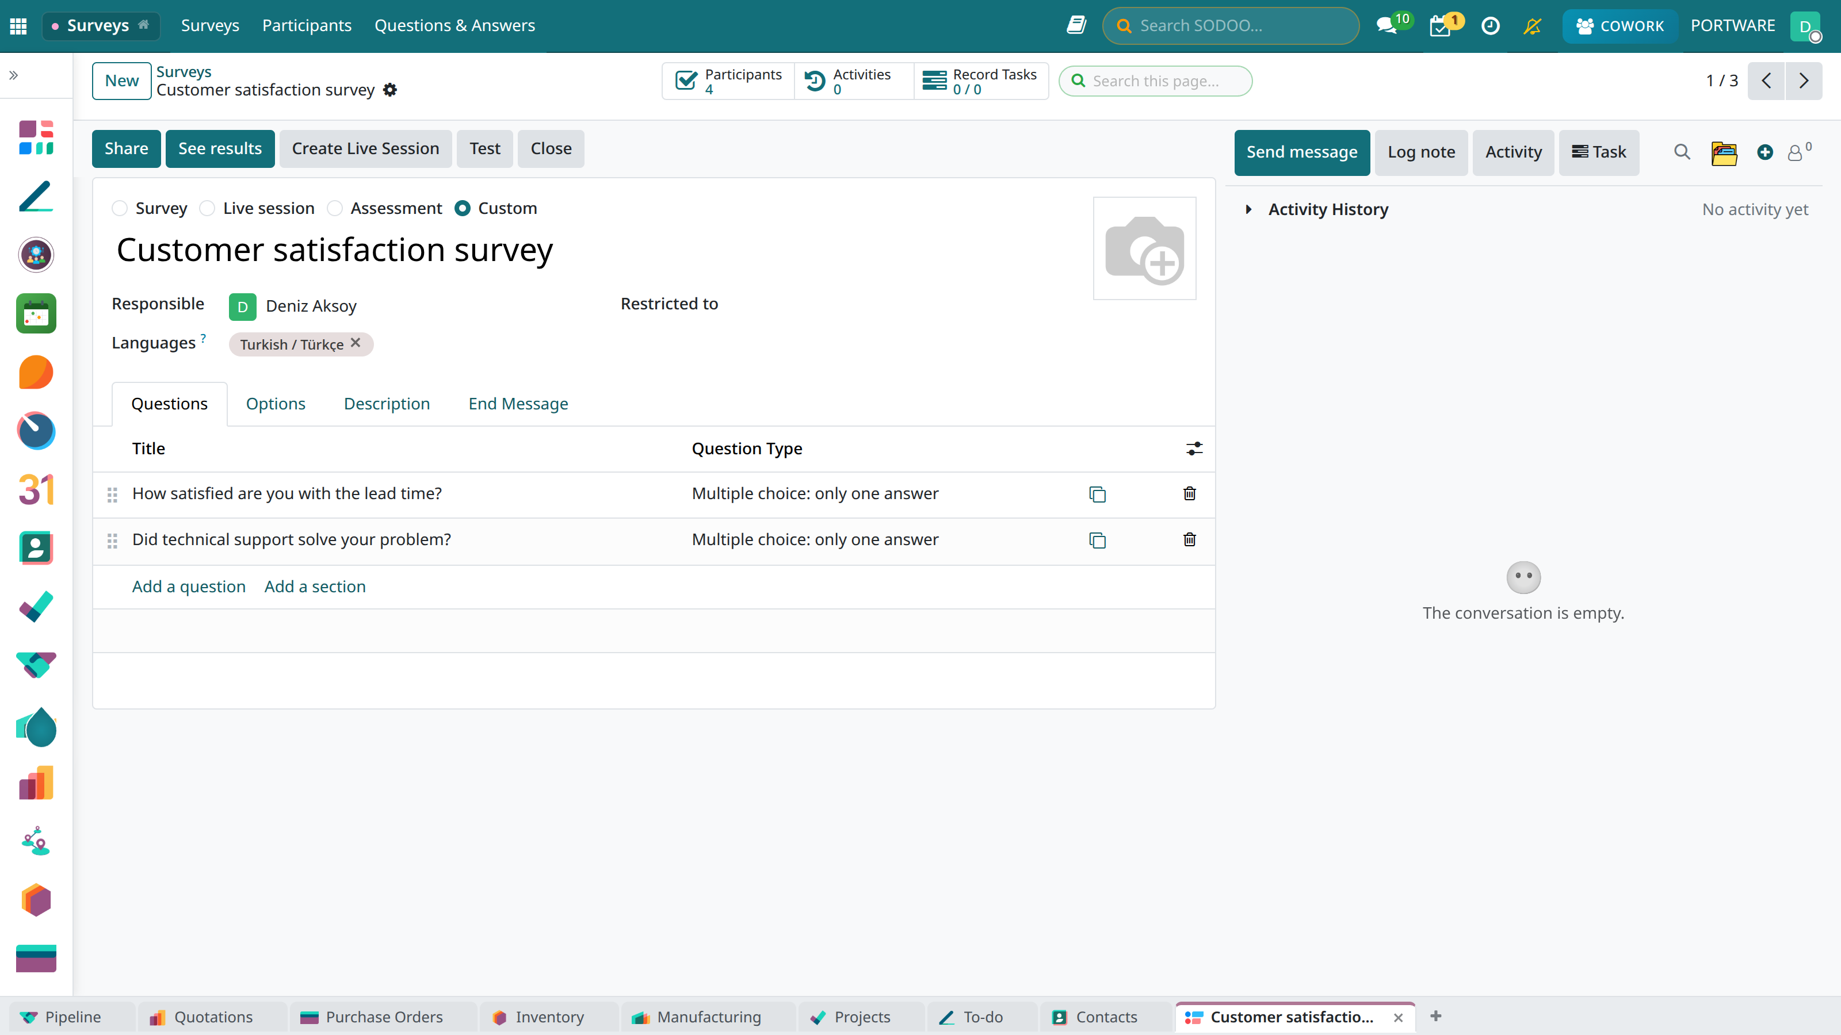Click the See results button

220,148
